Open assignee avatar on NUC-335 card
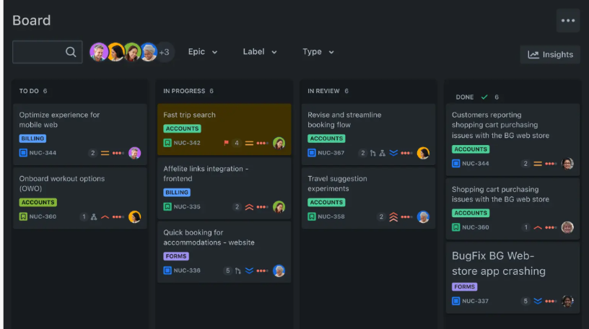 coord(279,207)
